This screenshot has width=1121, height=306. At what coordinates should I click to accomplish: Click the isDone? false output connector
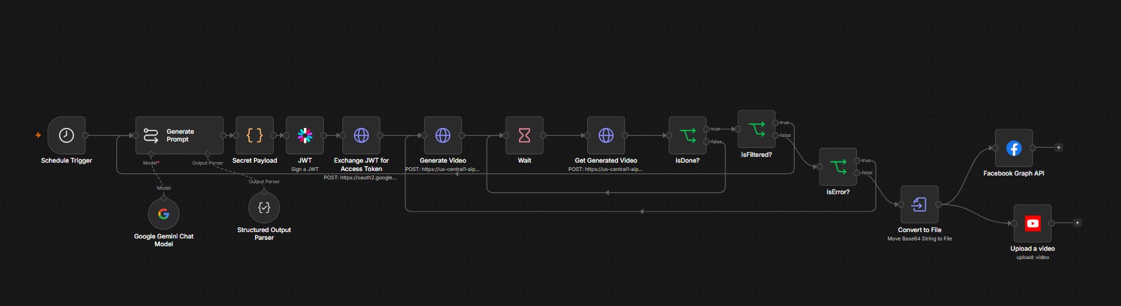click(x=707, y=141)
